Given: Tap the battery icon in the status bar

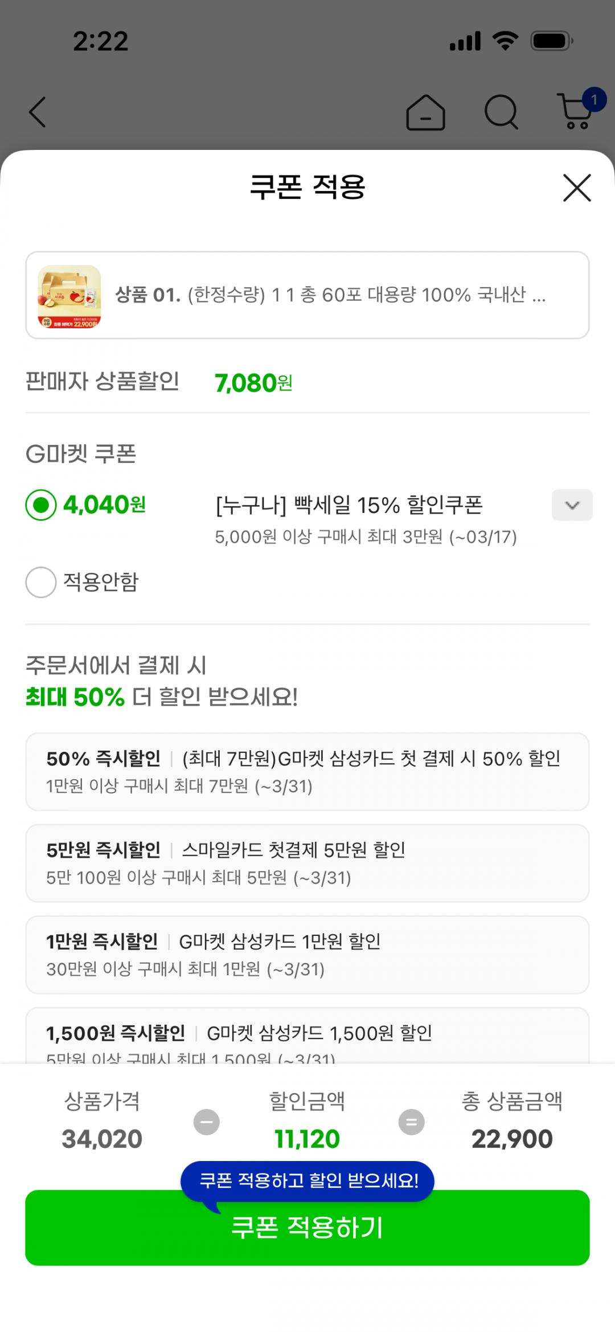Looking at the screenshot, I should coord(551,41).
